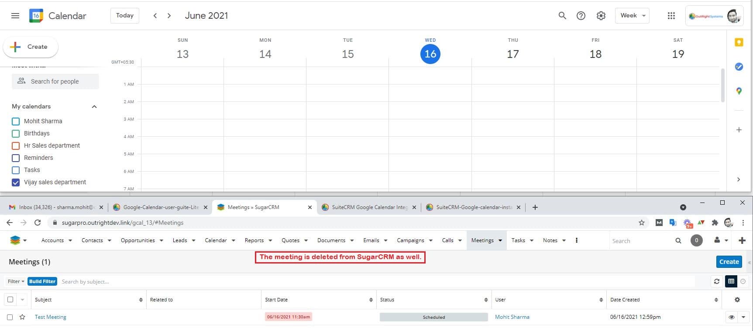Click browser back arrow

[x=10, y=223]
